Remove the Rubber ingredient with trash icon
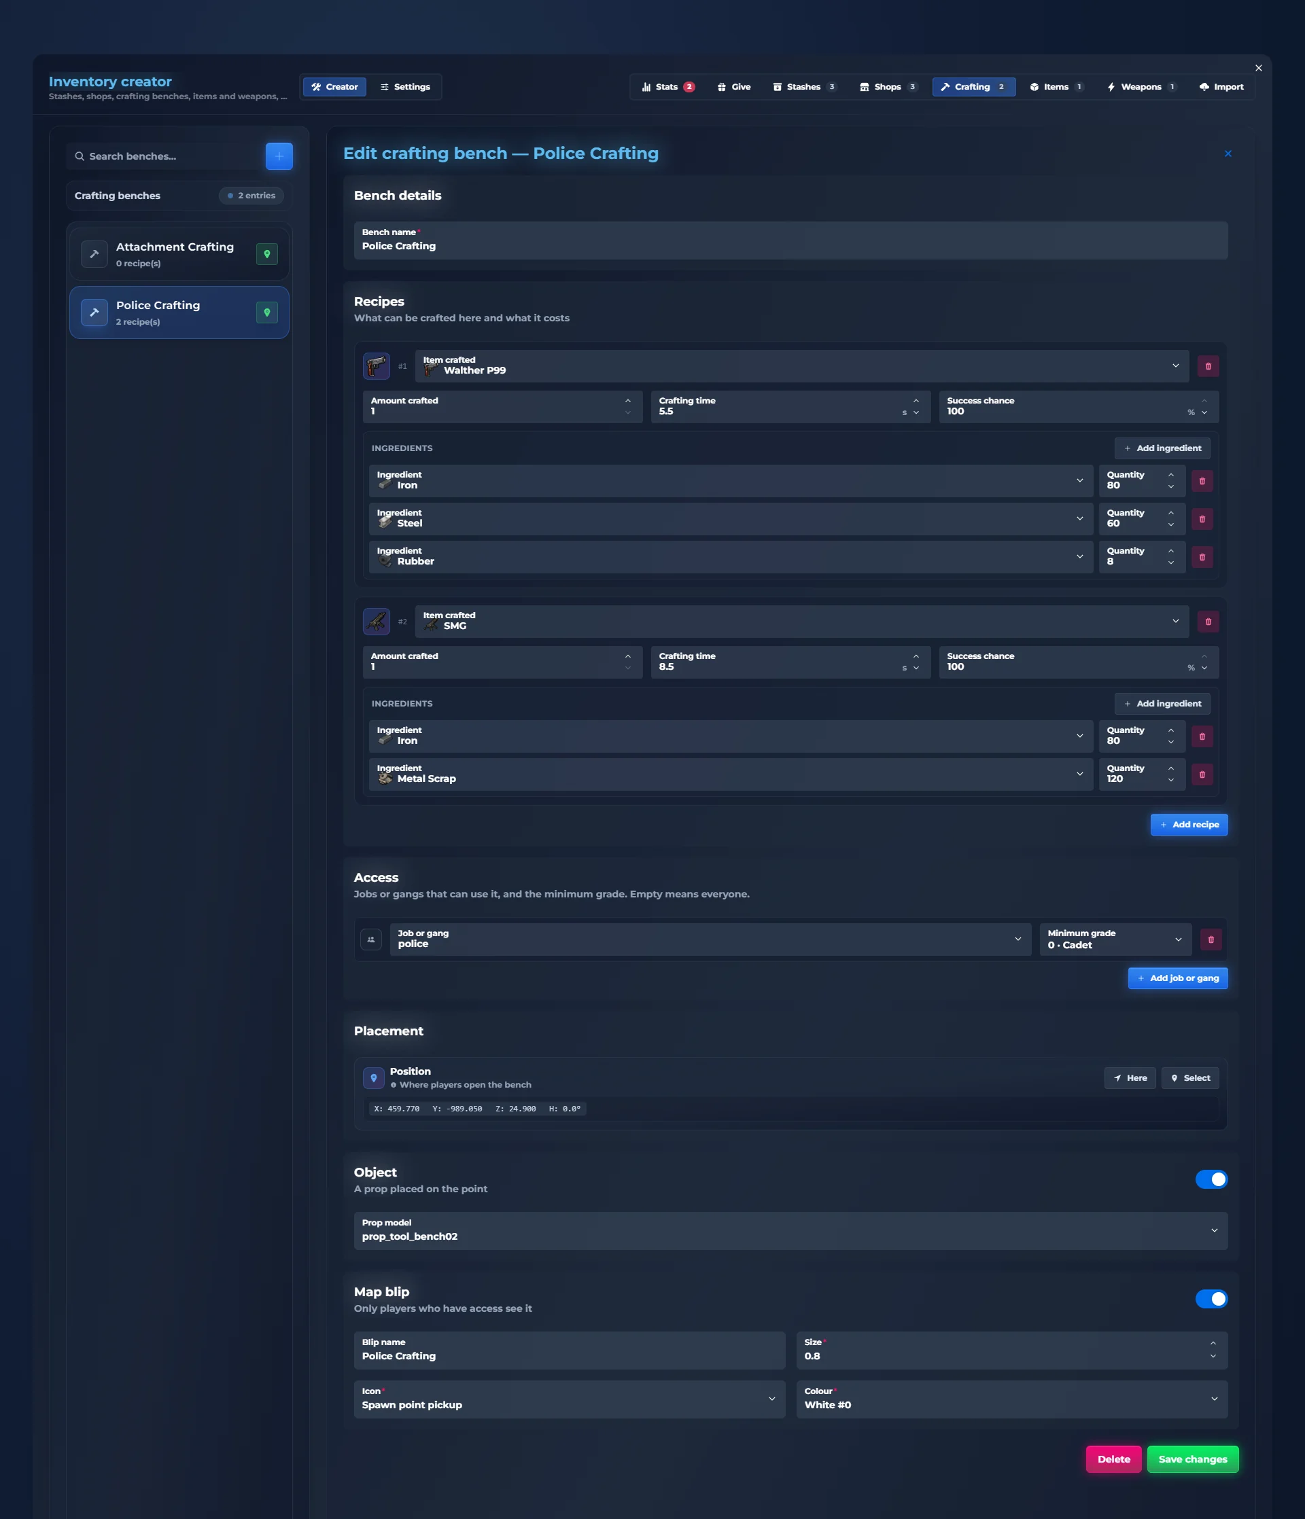This screenshot has height=1519, width=1305. click(1202, 557)
